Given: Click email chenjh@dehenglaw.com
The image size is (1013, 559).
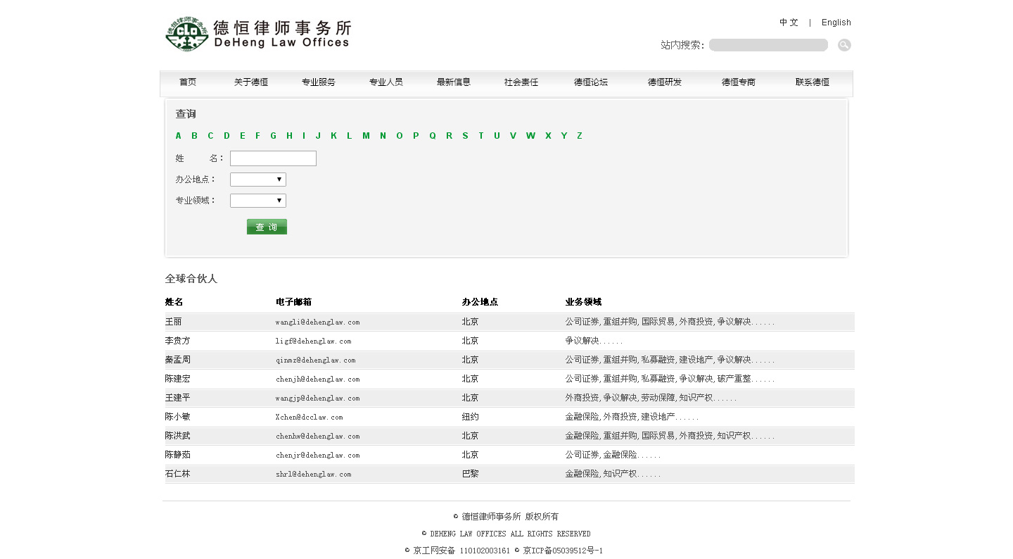Looking at the screenshot, I should [317, 379].
